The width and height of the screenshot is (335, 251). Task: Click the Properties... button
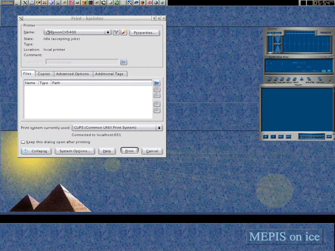(144, 33)
